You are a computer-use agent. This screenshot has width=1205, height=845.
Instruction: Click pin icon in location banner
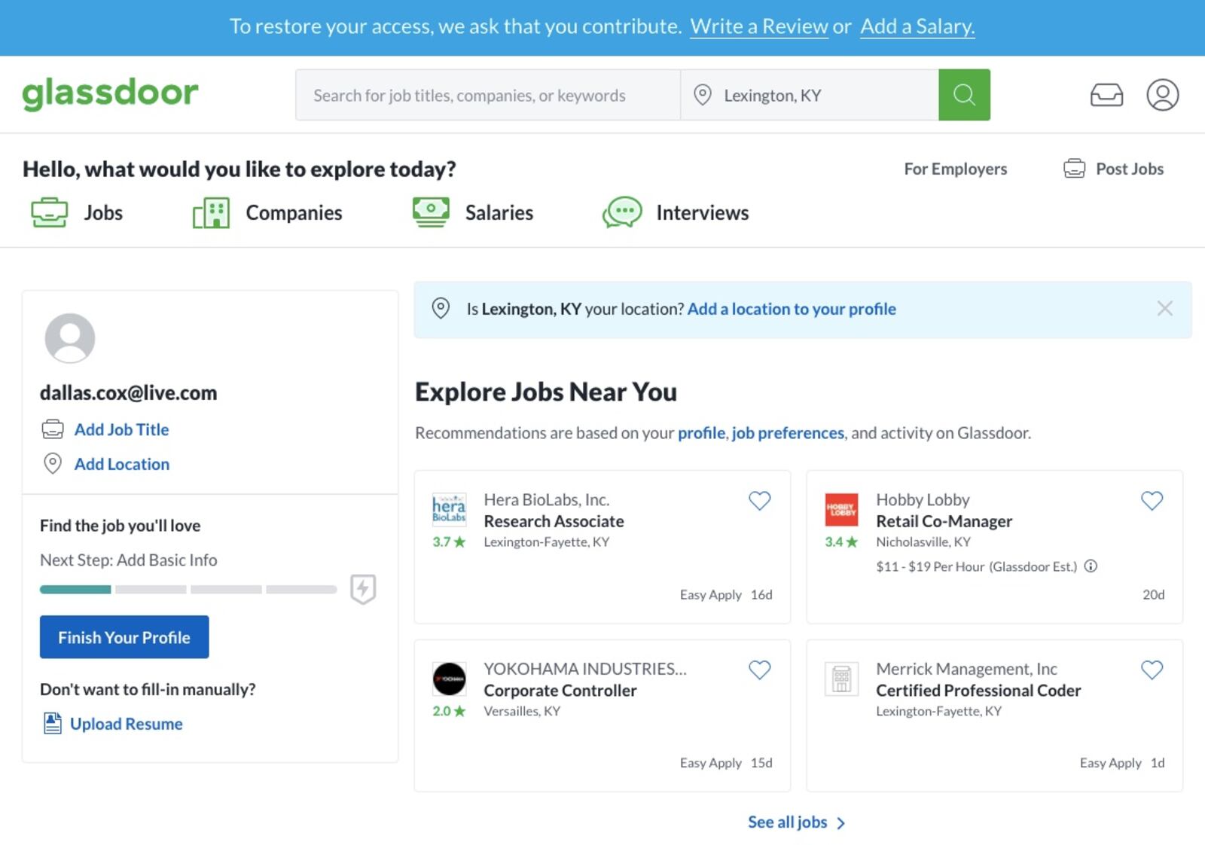pyautogui.click(x=441, y=309)
